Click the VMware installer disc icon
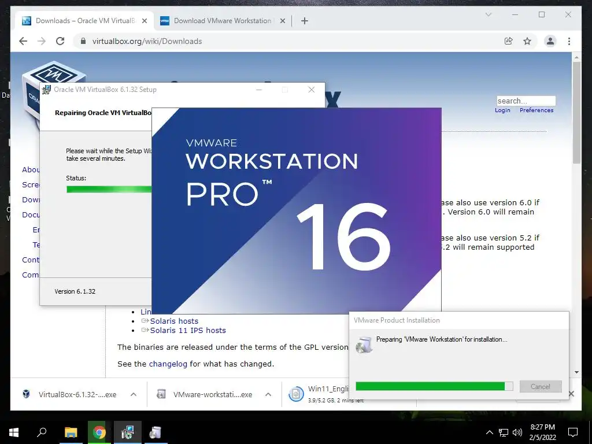This screenshot has height=444, width=592. [x=364, y=345]
